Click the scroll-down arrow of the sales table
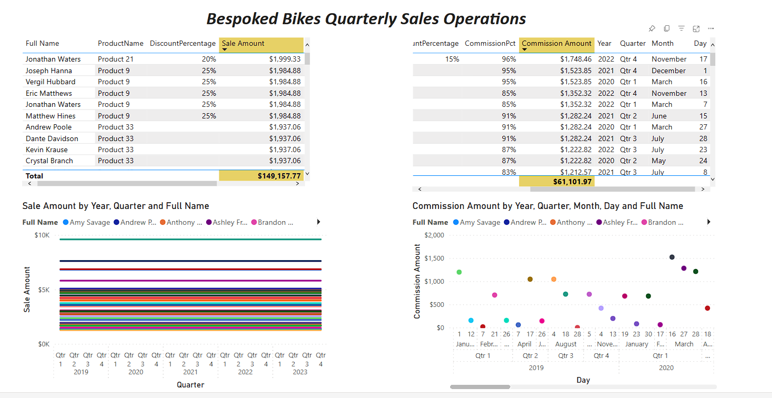The width and height of the screenshot is (772, 398). (307, 173)
